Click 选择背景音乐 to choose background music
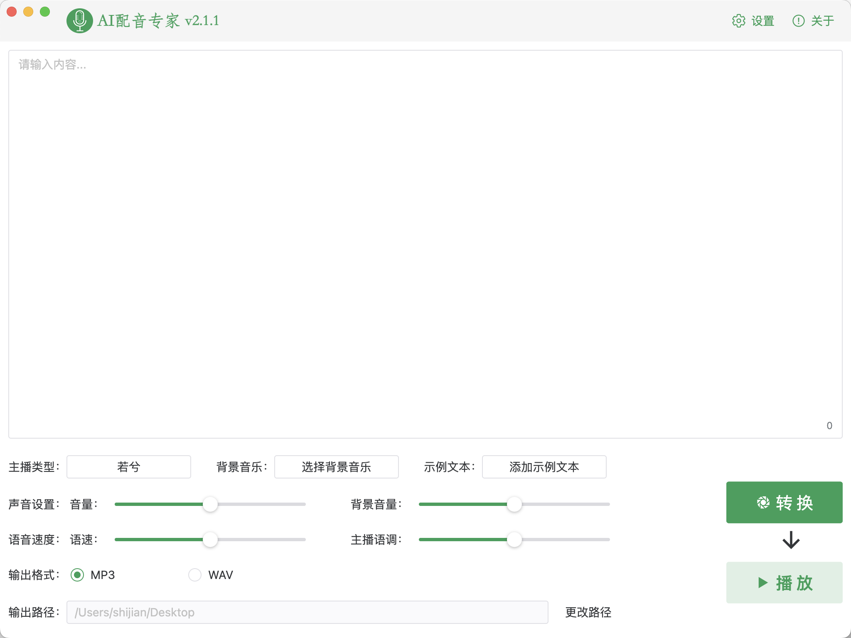 [337, 467]
